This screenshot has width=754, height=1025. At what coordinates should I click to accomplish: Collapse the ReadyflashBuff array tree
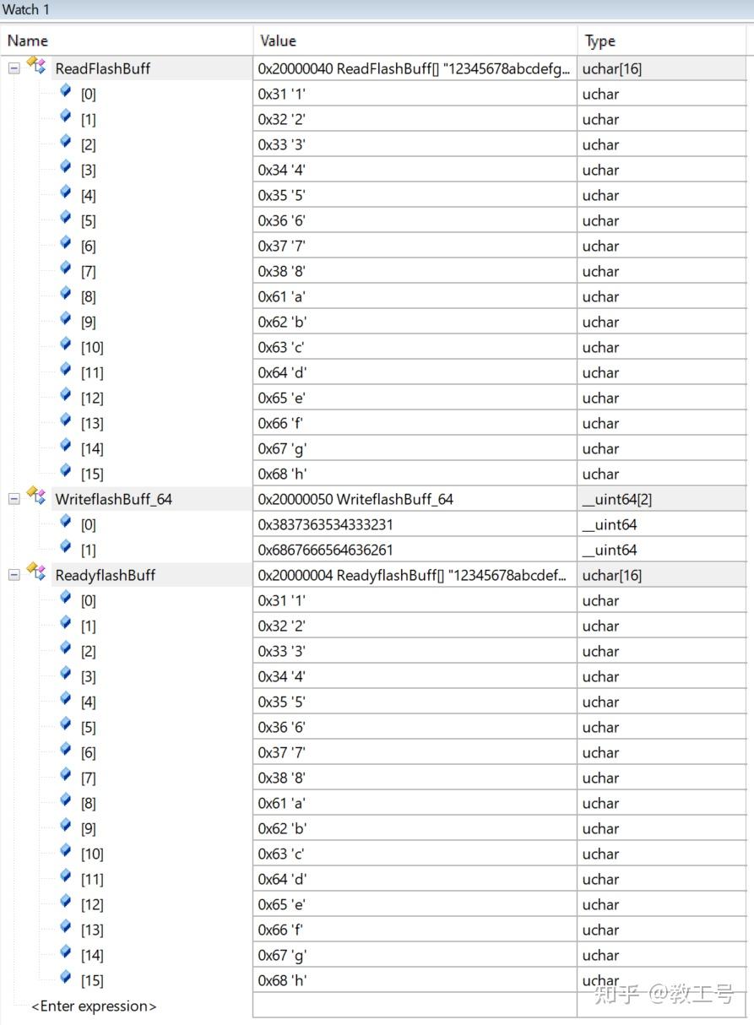(x=14, y=575)
